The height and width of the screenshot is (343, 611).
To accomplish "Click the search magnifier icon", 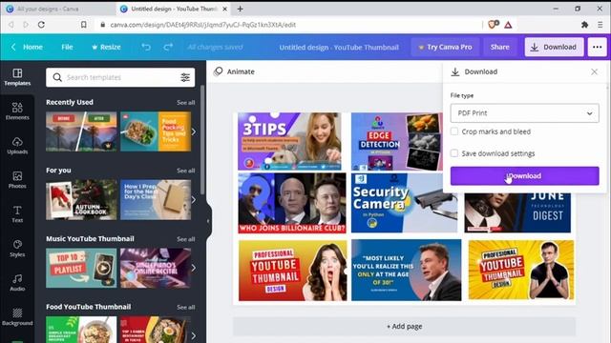I will tap(57, 77).
